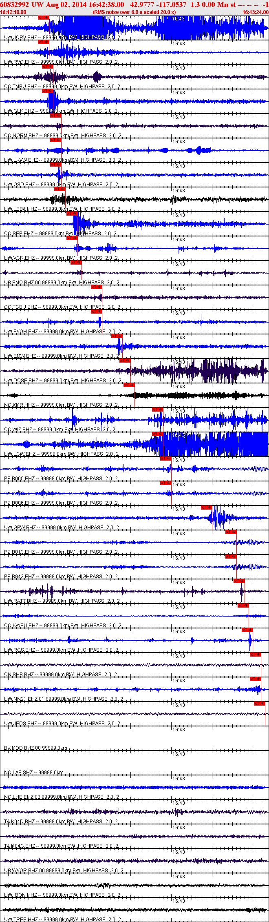Select the pick flag on UW.RCS trace

pos(247,630)
